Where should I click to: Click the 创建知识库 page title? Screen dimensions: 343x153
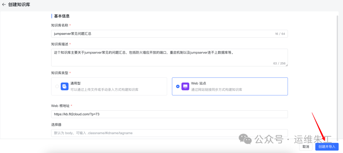19,4
